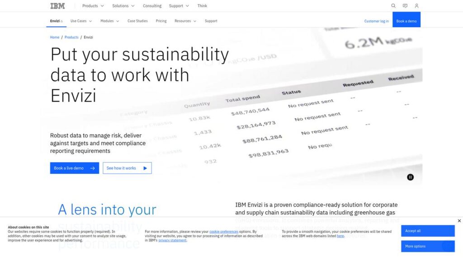Screen dimensions: 463x260
Task: Click the Envizi breadcrumb text
Action: click(88, 37)
